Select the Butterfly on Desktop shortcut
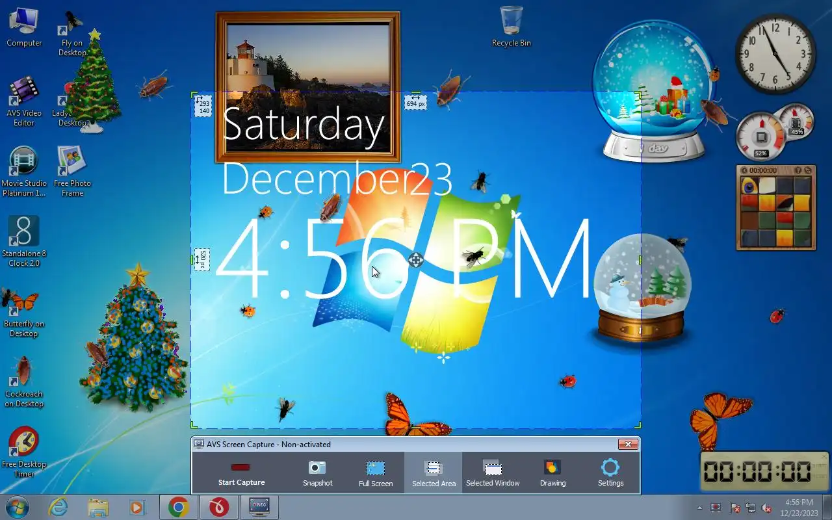 coord(24,312)
